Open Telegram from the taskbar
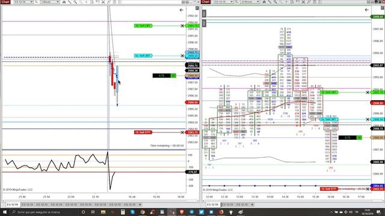The height and width of the screenshot is (216, 385). coord(191,212)
